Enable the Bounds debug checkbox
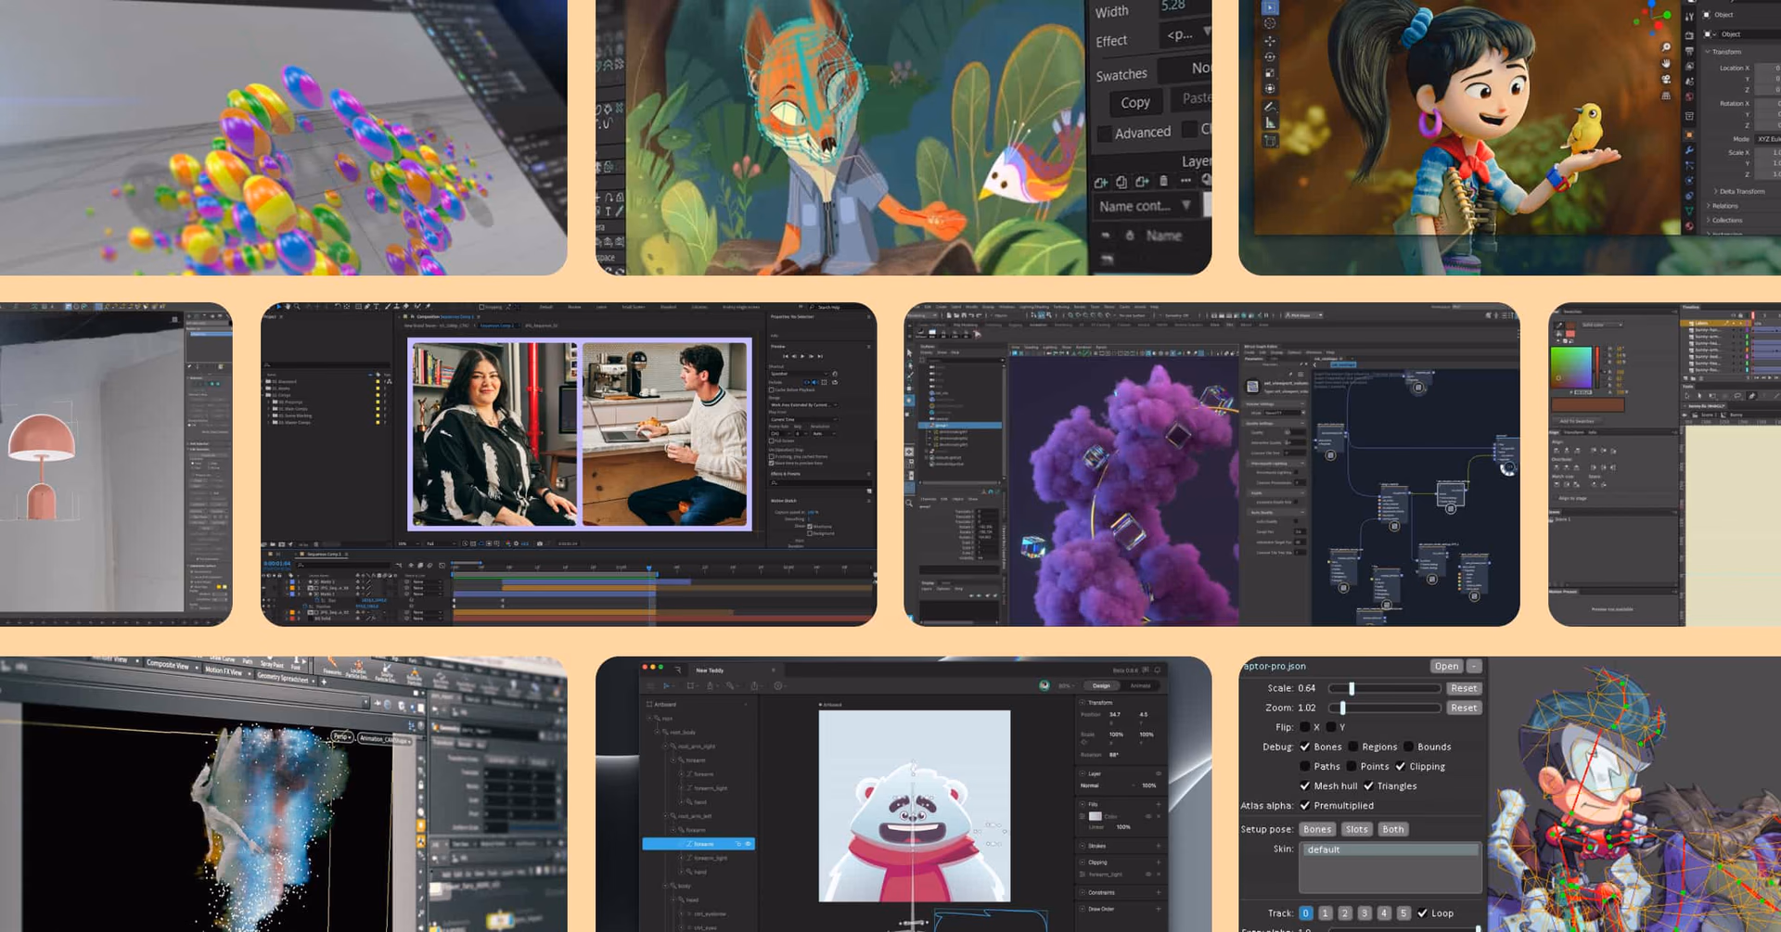1781x932 pixels. [1408, 747]
